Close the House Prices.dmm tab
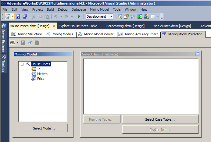The height and width of the screenshot is (142, 211). click(54, 26)
